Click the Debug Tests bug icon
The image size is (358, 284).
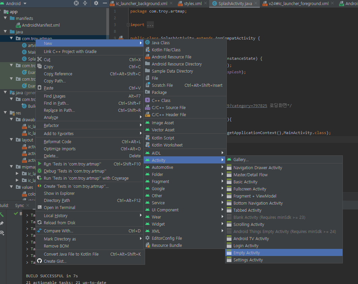click(39, 171)
